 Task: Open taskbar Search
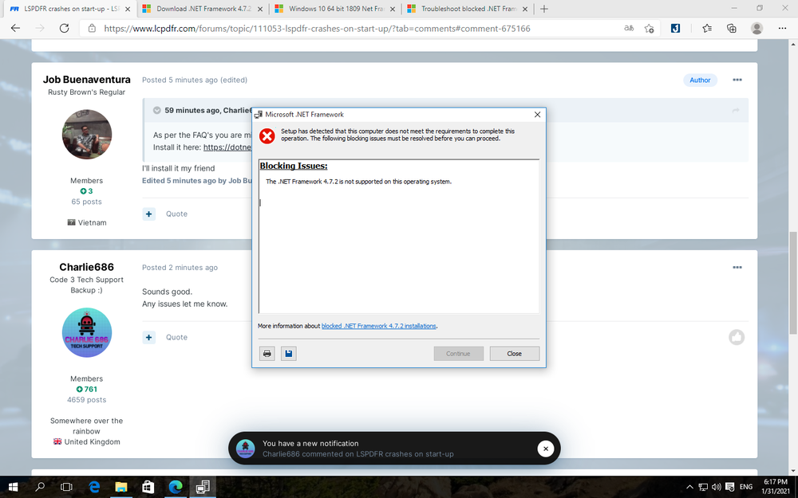tap(40, 488)
